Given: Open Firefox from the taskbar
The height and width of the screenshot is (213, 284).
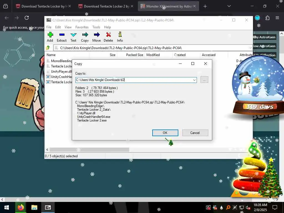Looking at the screenshot, I should pos(21,207).
